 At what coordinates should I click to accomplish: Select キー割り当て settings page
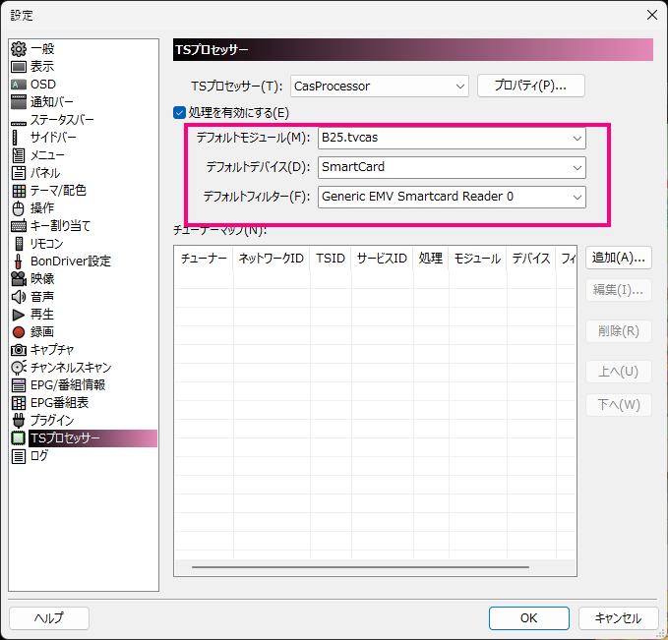tap(60, 226)
